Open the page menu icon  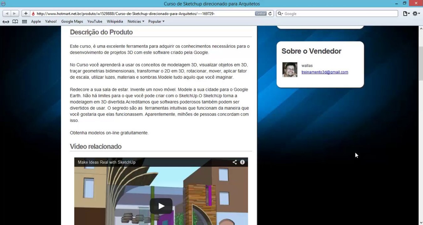point(406,14)
